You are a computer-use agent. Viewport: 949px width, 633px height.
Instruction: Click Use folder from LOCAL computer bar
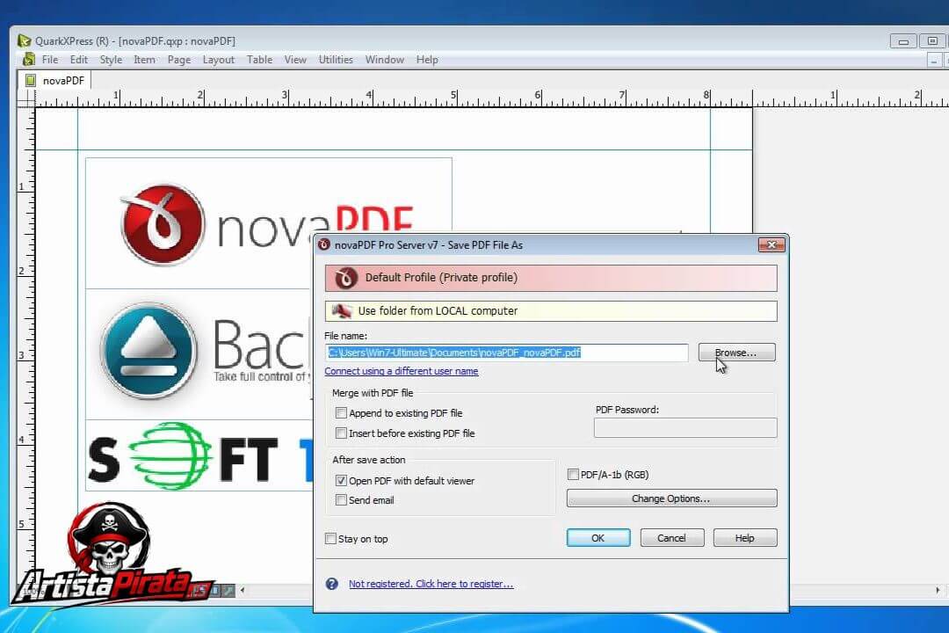tap(551, 310)
